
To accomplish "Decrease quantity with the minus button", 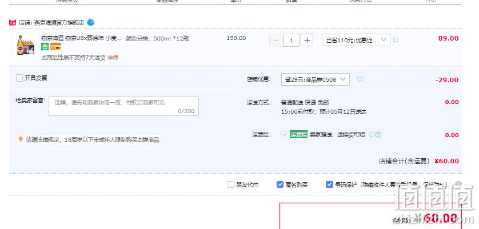I will (276, 41).
